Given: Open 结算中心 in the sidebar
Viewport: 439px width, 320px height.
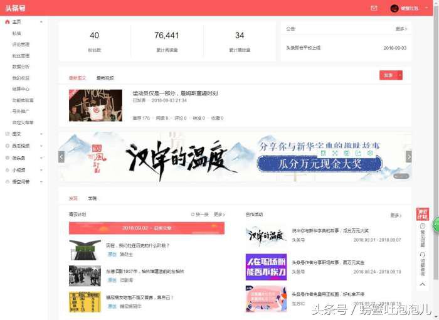Looking at the screenshot, I should tap(21, 89).
